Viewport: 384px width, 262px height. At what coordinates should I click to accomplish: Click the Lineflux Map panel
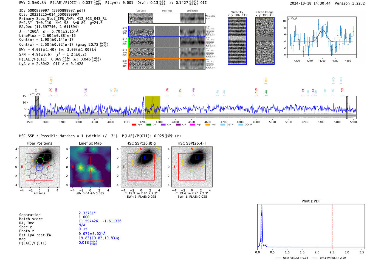[90, 167]
